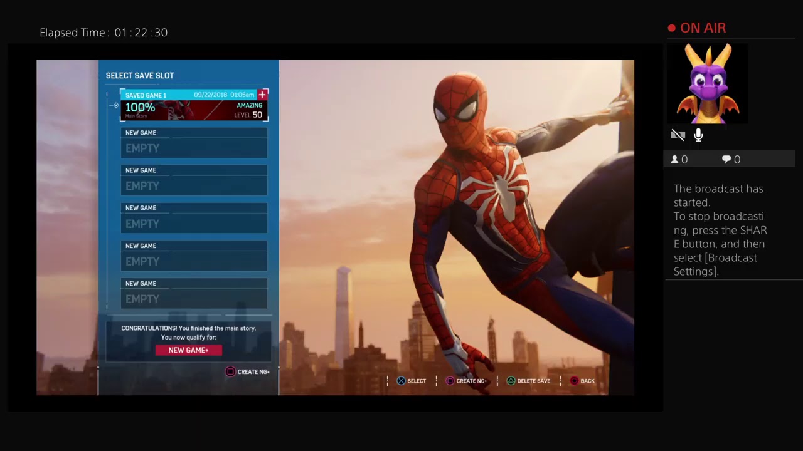Toggle the microphone icon
This screenshot has height=451, width=803.
tap(698, 135)
